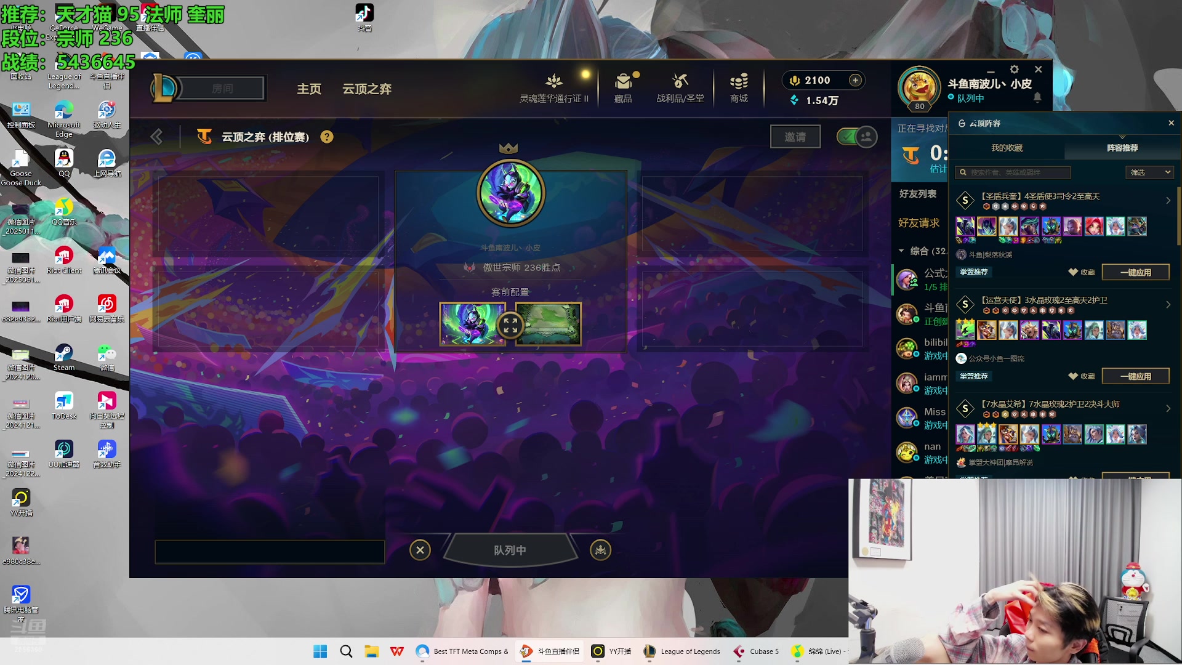Open the Windows Start button
The width and height of the screenshot is (1182, 665).
click(x=320, y=651)
